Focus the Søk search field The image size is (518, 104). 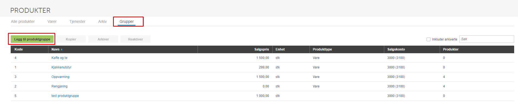pyautogui.click(x=487, y=39)
